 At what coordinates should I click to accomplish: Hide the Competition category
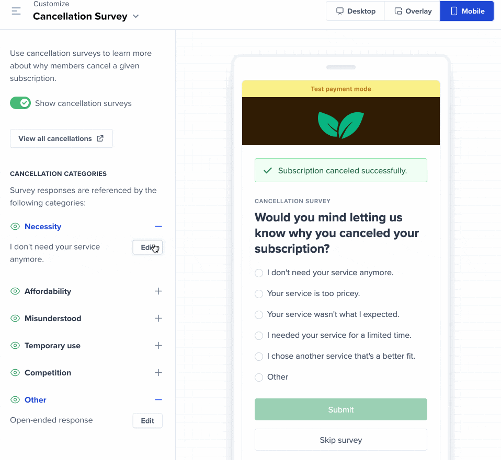point(15,373)
